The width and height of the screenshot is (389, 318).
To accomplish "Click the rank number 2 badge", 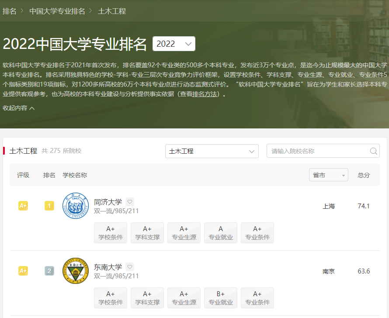I will coord(49,270).
